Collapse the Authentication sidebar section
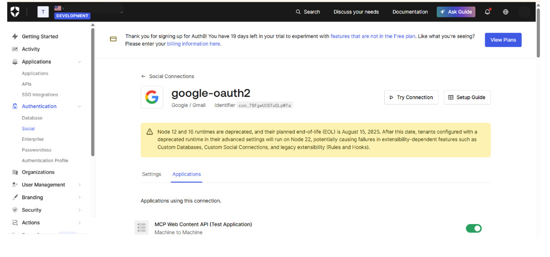Viewport: 550px width, 257px height. (80, 106)
